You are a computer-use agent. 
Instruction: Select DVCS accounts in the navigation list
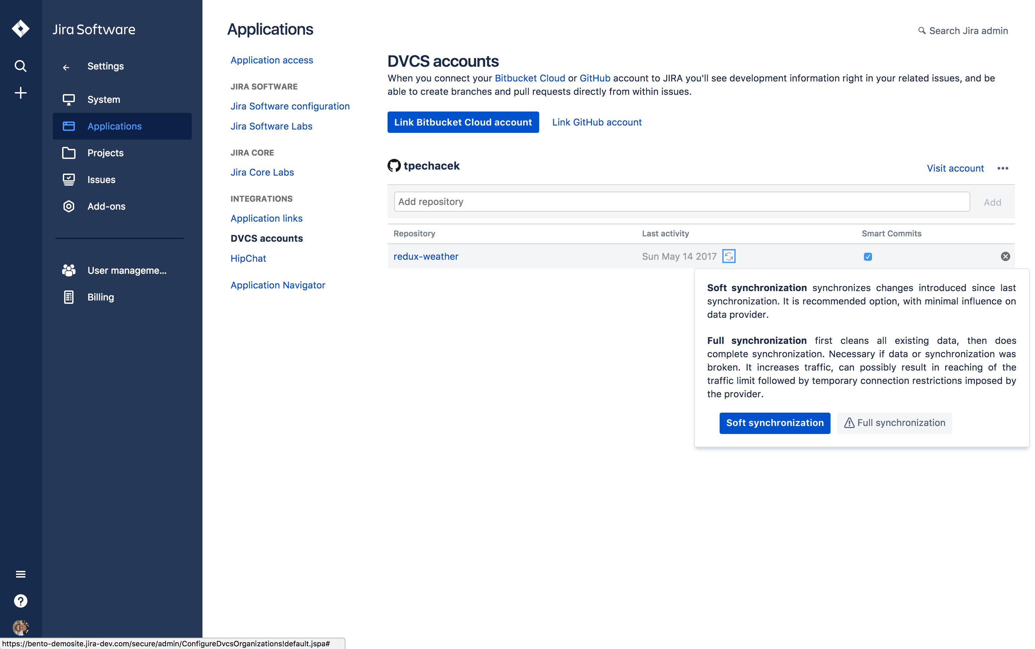[266, 238]
